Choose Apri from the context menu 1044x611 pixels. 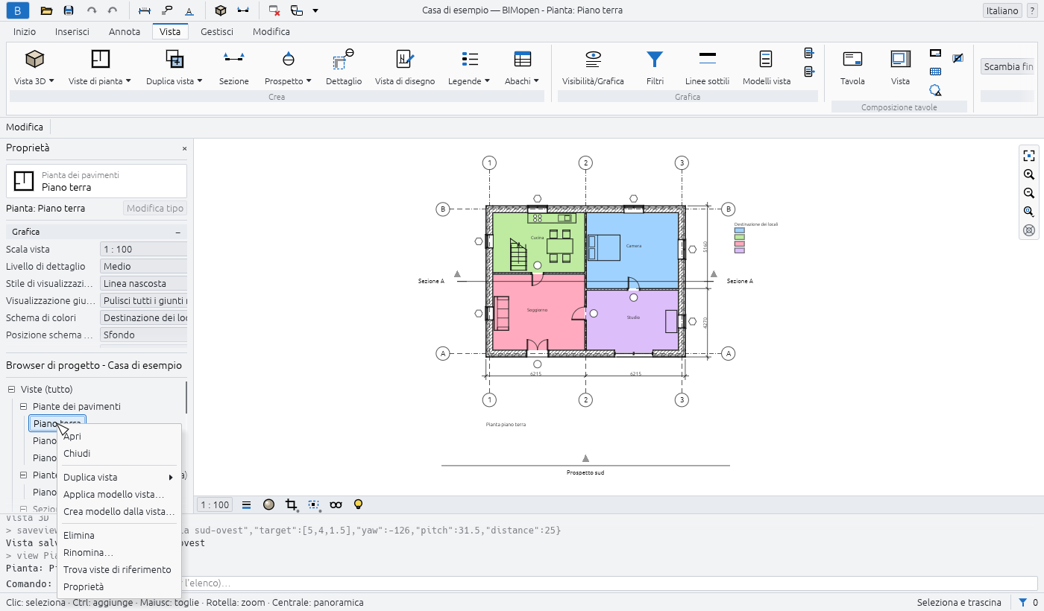point(119,437)
